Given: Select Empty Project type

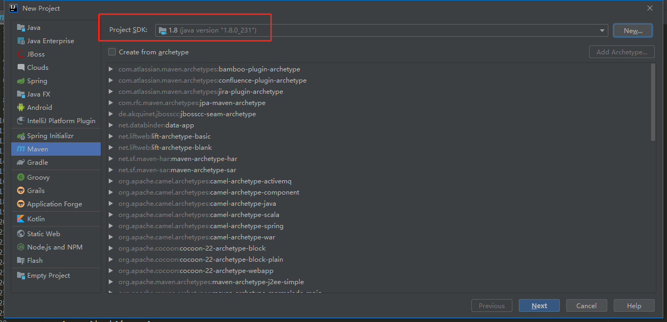Looking at the screenshot, I should 56,276.
